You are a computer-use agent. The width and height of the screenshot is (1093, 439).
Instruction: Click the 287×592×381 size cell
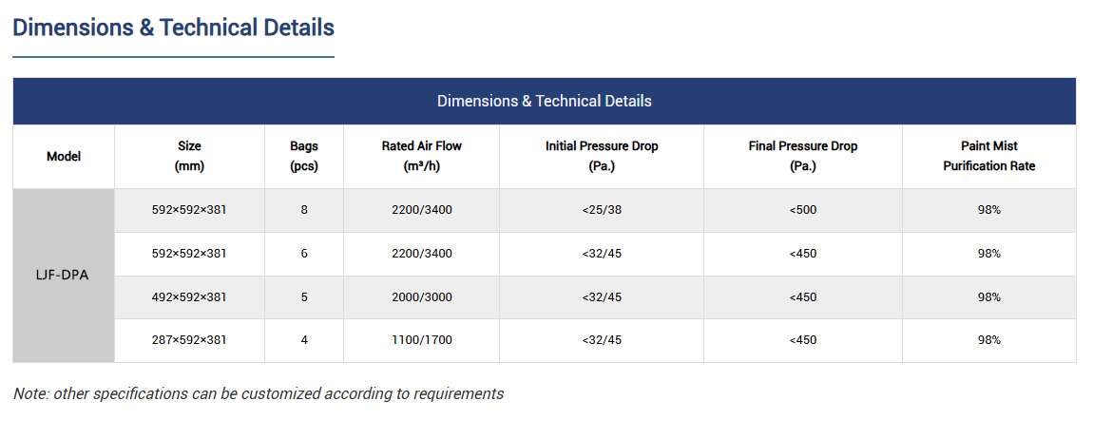tap(190, 340)
